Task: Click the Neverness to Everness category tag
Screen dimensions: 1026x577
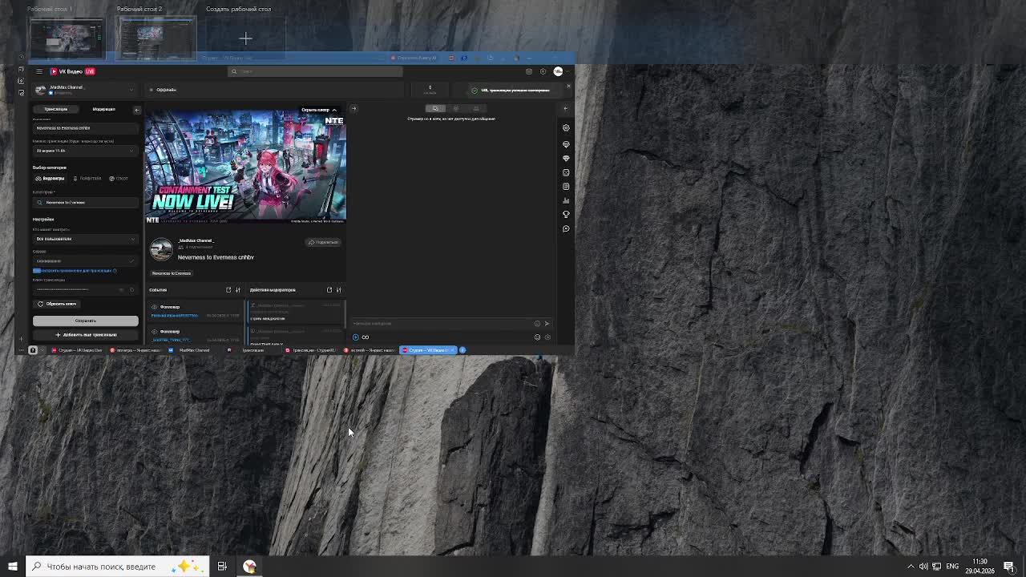Action: [172, 273]
